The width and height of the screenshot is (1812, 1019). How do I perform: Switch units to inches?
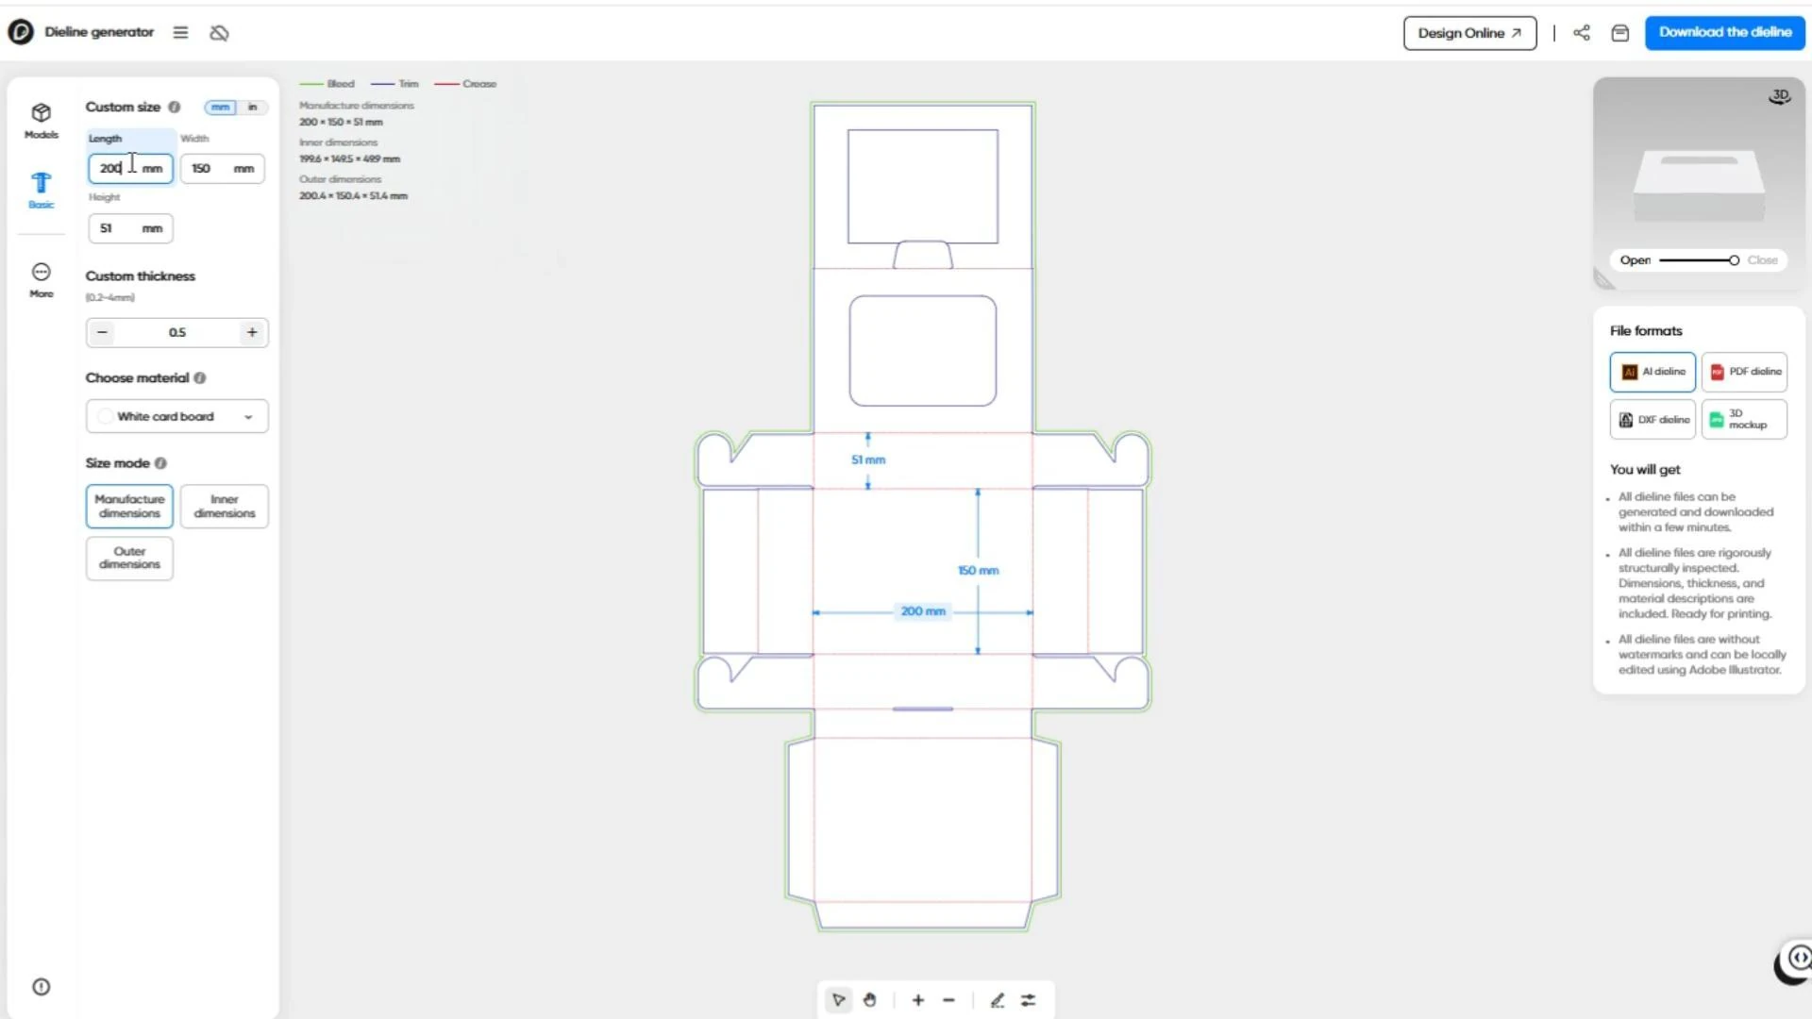[x=252, y=108]
